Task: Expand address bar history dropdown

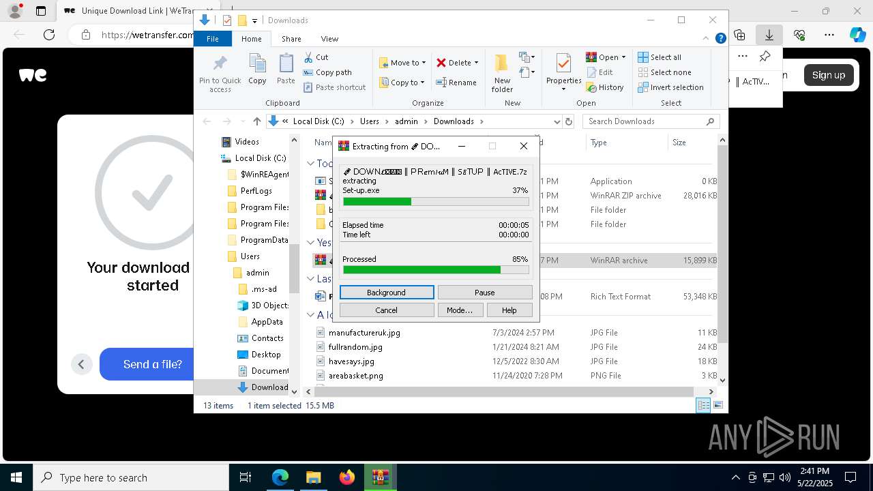Action: point(557,121)
